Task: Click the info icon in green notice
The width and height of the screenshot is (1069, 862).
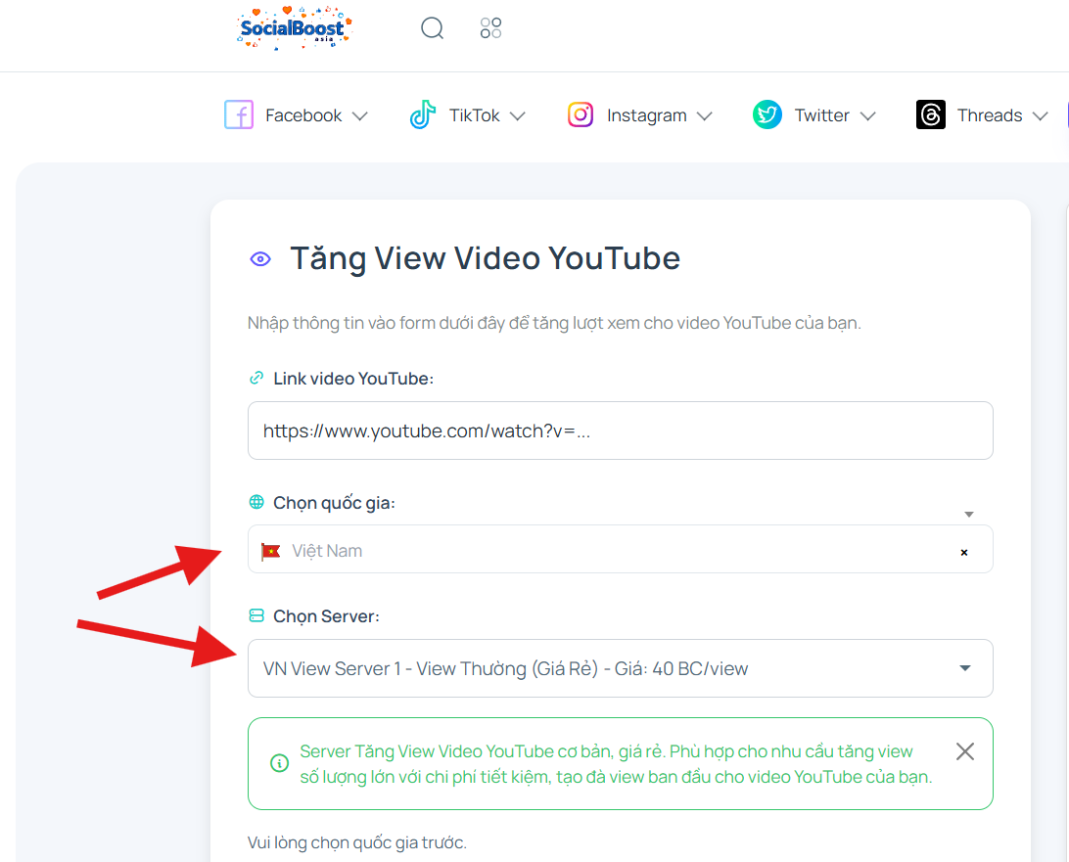Action: [x=280, y=763]
